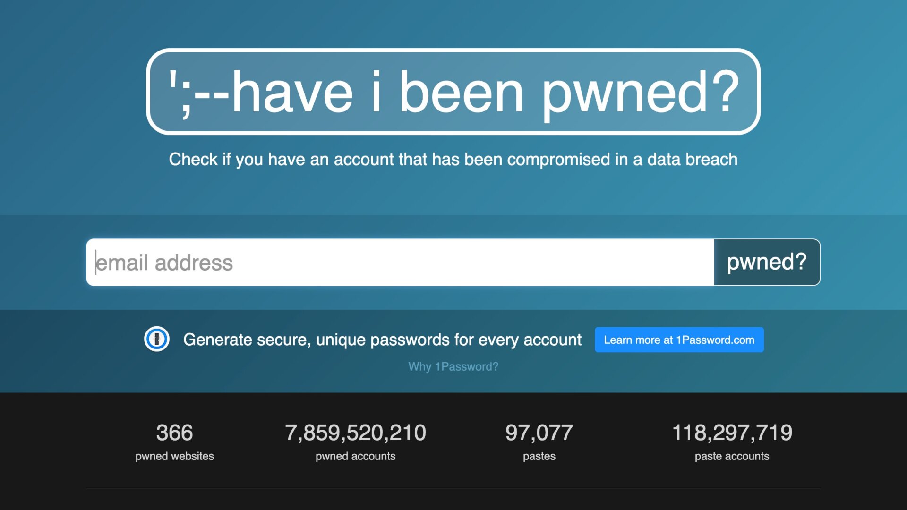This screenshot has width=907, height=510.
Task: Click the 97,077 pastes figure
Action: [539, 433]
